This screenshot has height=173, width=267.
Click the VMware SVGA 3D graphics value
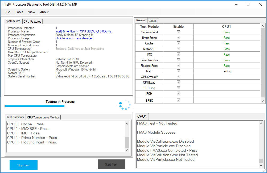(67, 59)
